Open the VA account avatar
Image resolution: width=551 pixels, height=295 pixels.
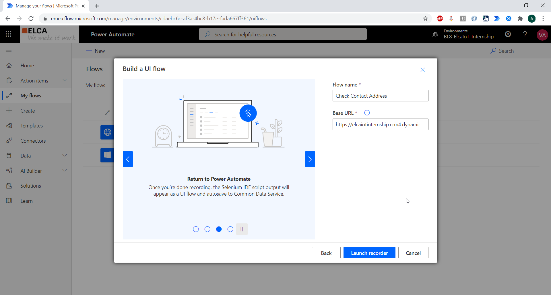coord(542,35)
